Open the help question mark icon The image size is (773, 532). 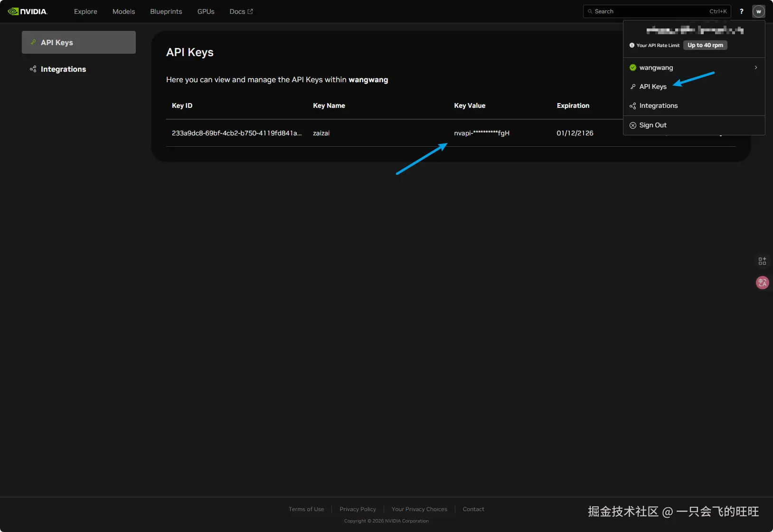(x=741, y=11)
